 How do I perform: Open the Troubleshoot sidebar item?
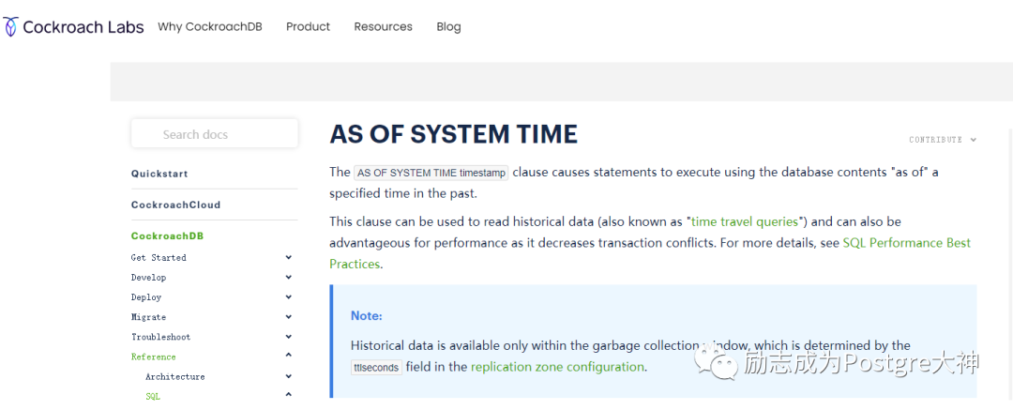161,337
